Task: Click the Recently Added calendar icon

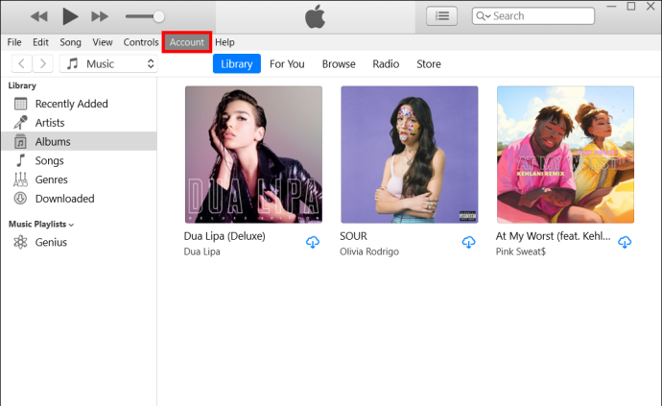Action: click(20, 104)
